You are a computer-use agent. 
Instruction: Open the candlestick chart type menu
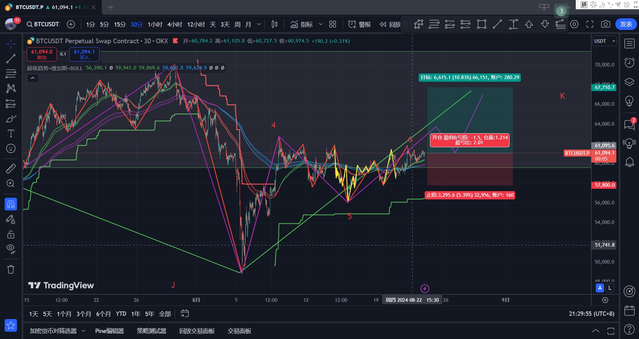275,24
